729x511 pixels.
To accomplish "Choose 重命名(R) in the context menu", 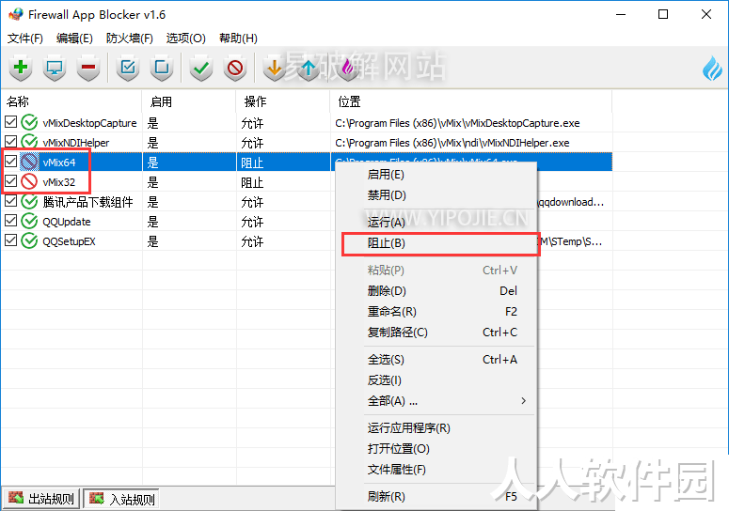I will click(436, 312).
